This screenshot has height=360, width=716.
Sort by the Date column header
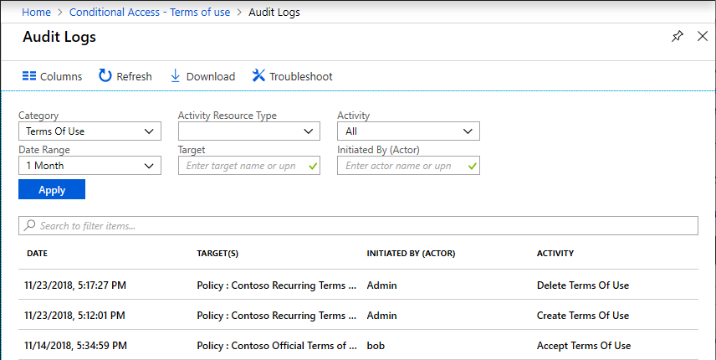tap(37, 253)
